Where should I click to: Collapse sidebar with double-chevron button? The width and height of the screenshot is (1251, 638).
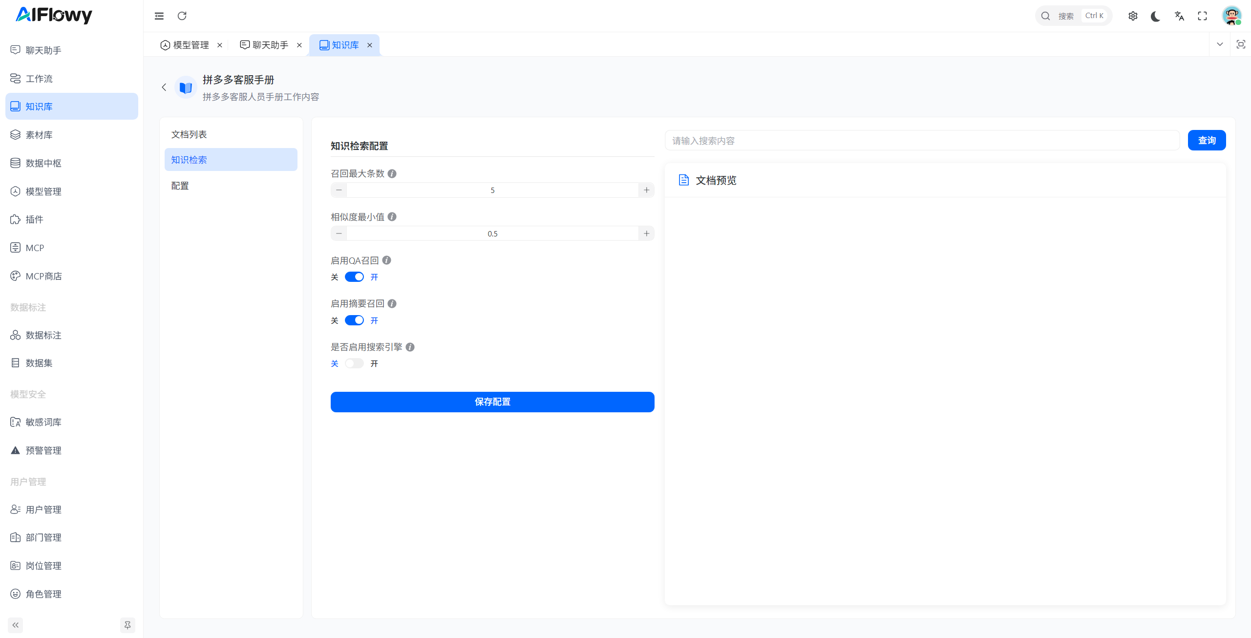point(16,625)
